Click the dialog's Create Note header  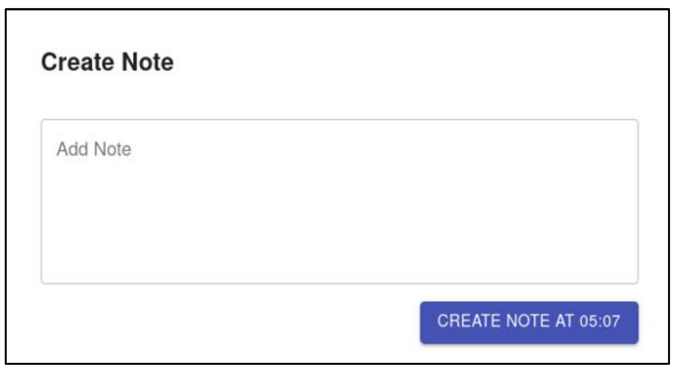(x=107, y=62)
